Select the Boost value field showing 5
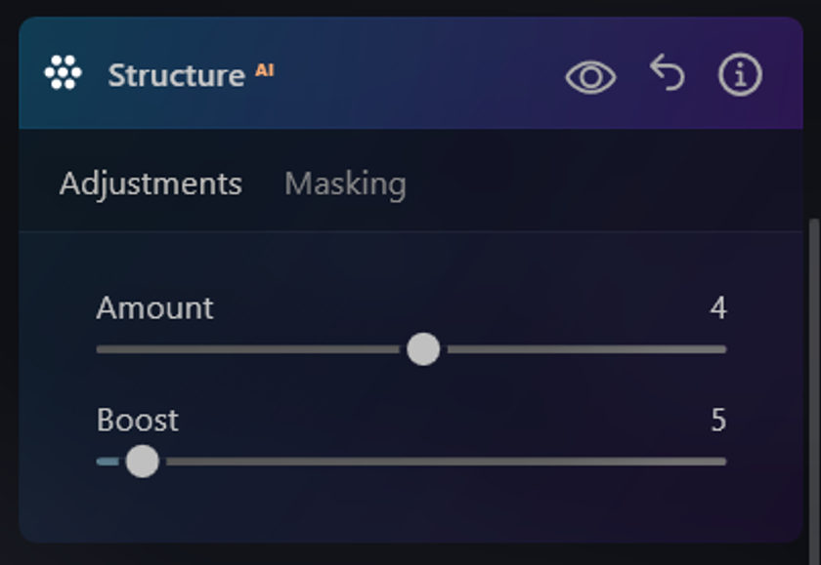Screen dimensions: 821x565 click(718, 420)
